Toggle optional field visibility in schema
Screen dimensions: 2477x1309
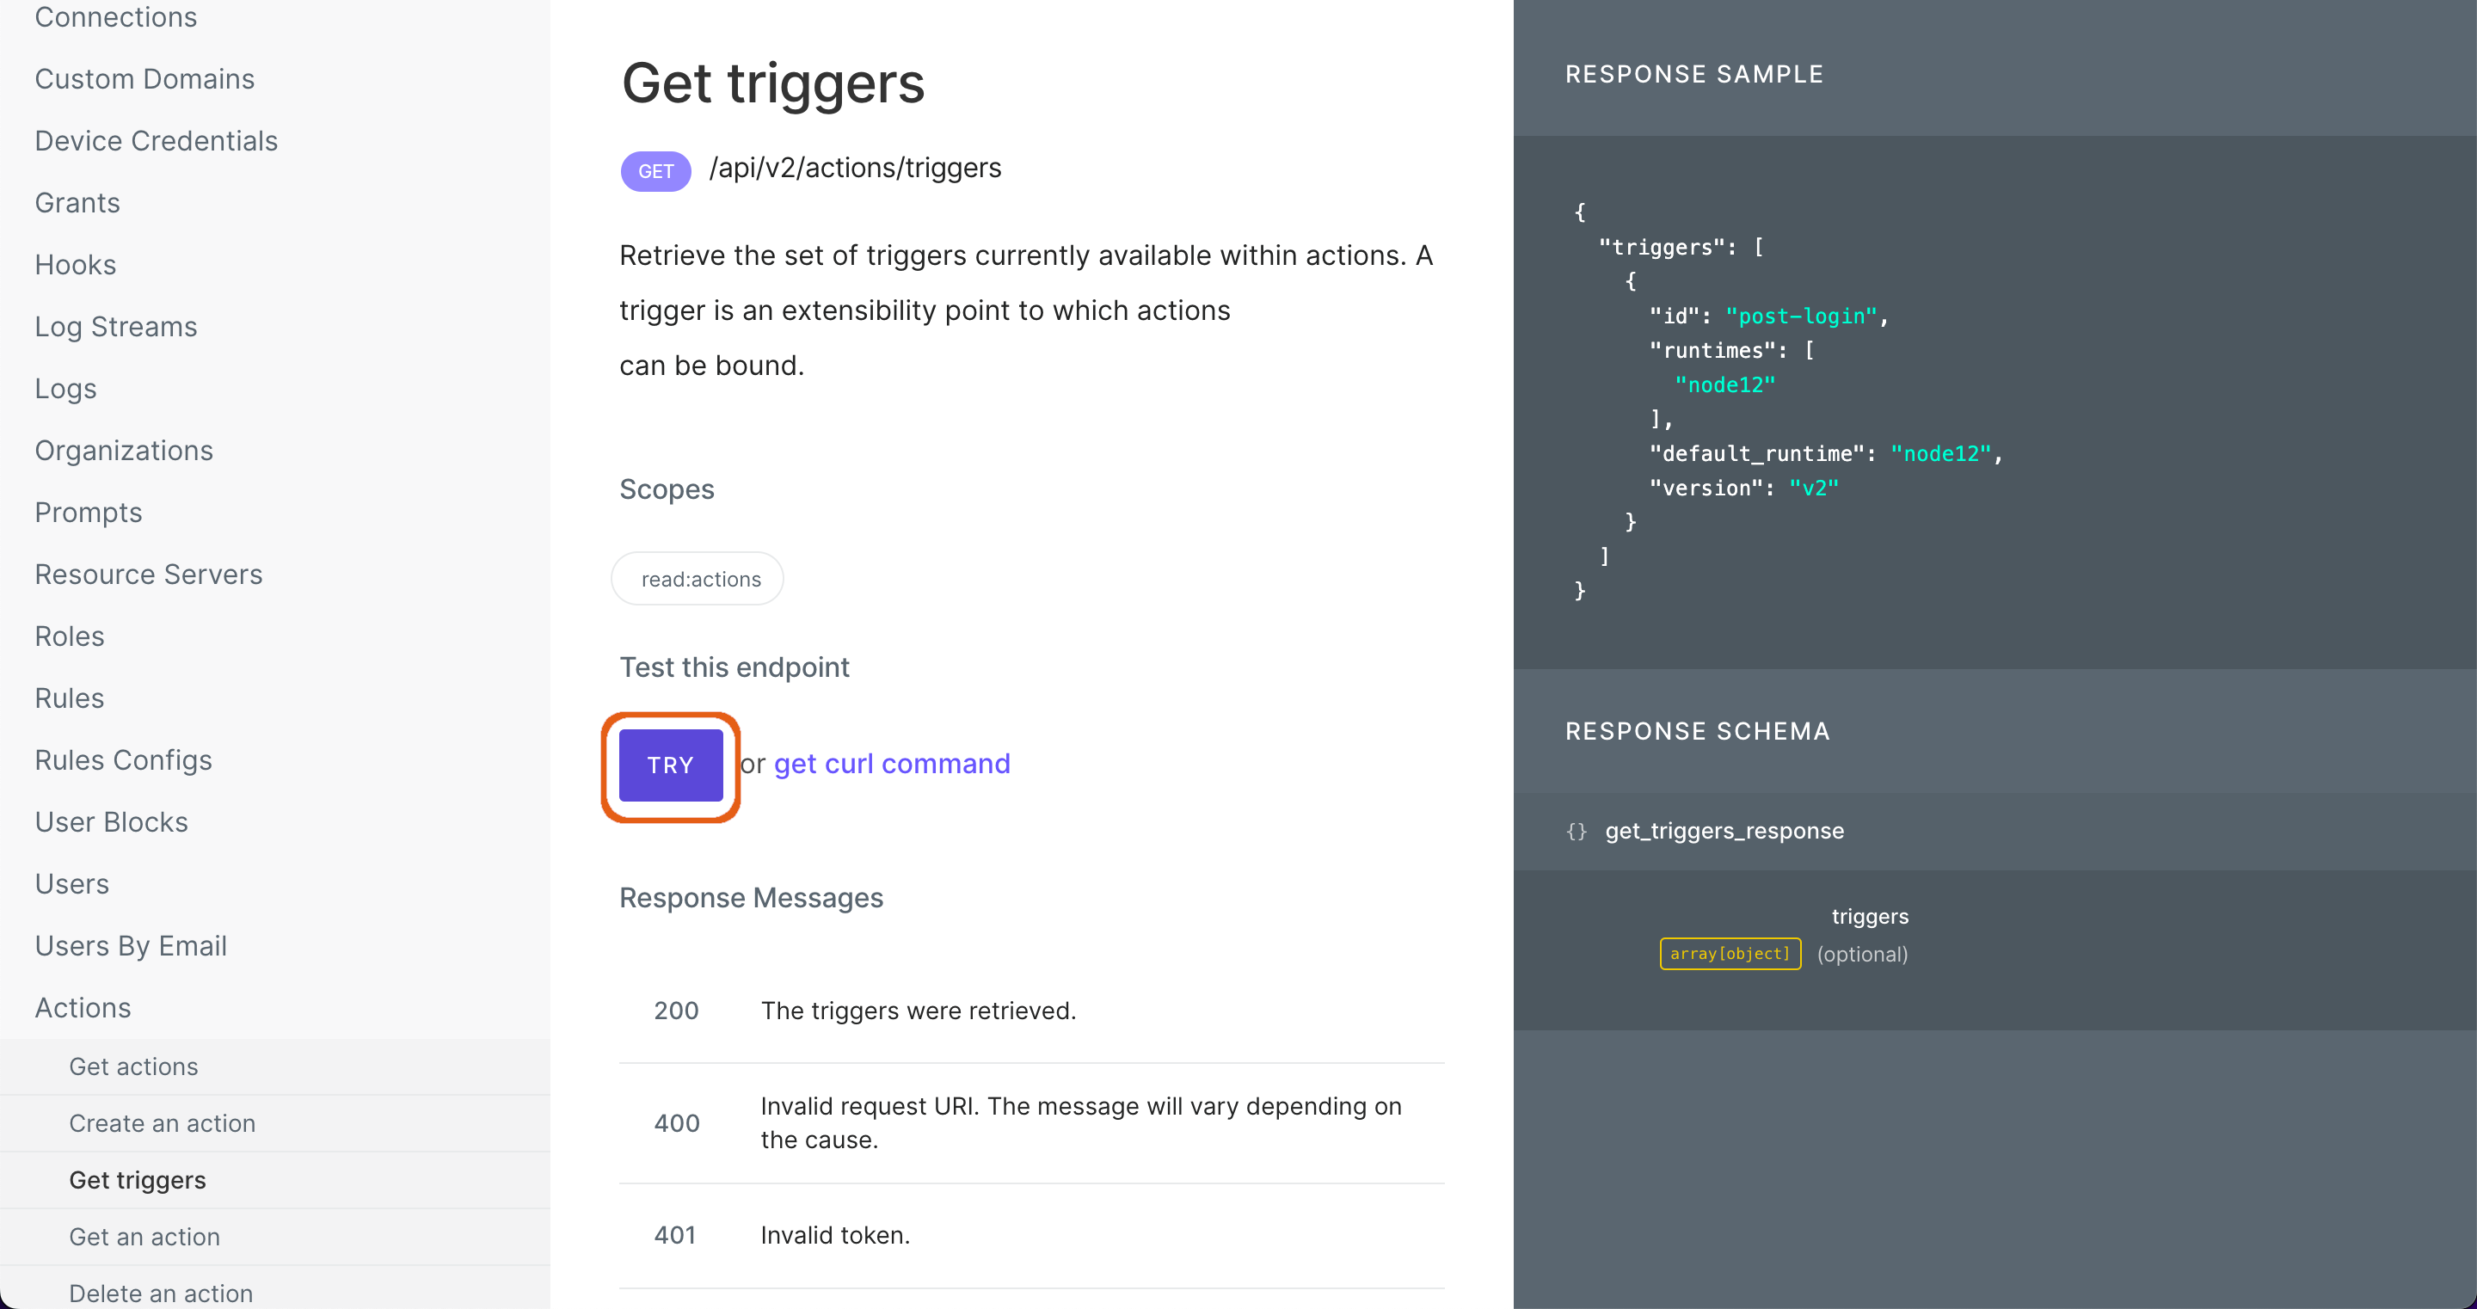[1863, 954]
